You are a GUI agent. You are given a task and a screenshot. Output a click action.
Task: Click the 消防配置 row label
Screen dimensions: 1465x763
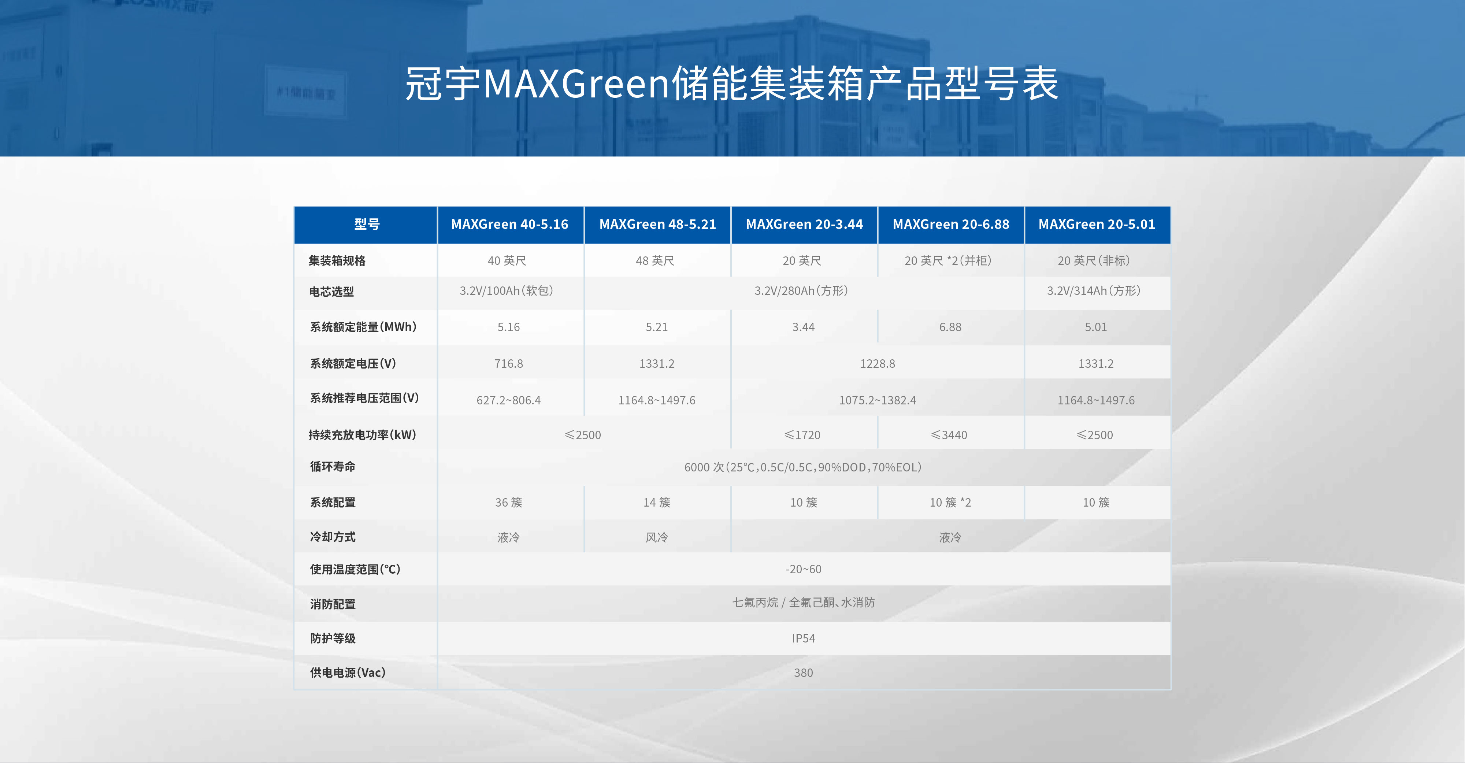(x=333, y=604)
